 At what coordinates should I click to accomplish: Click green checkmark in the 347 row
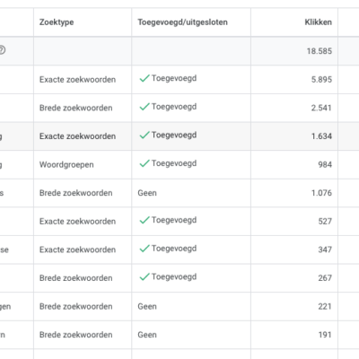tap(144, 249)
